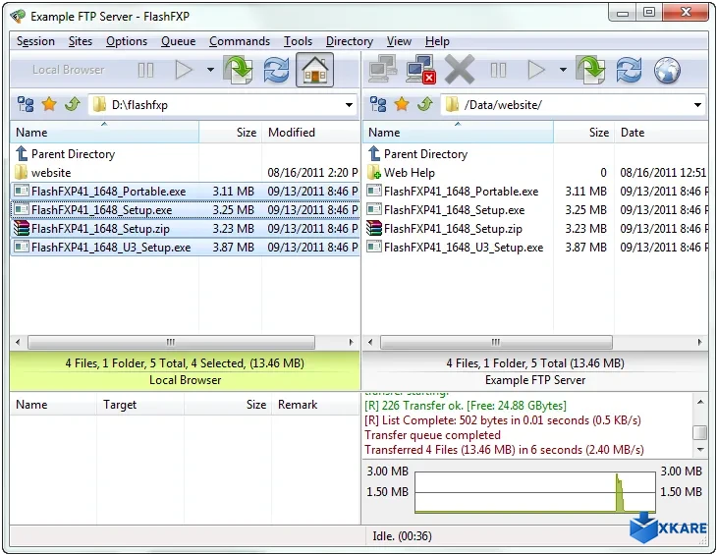Open the dropdown arrow beside local Play button
Screen dimensions: 717x555
(210, 70)
